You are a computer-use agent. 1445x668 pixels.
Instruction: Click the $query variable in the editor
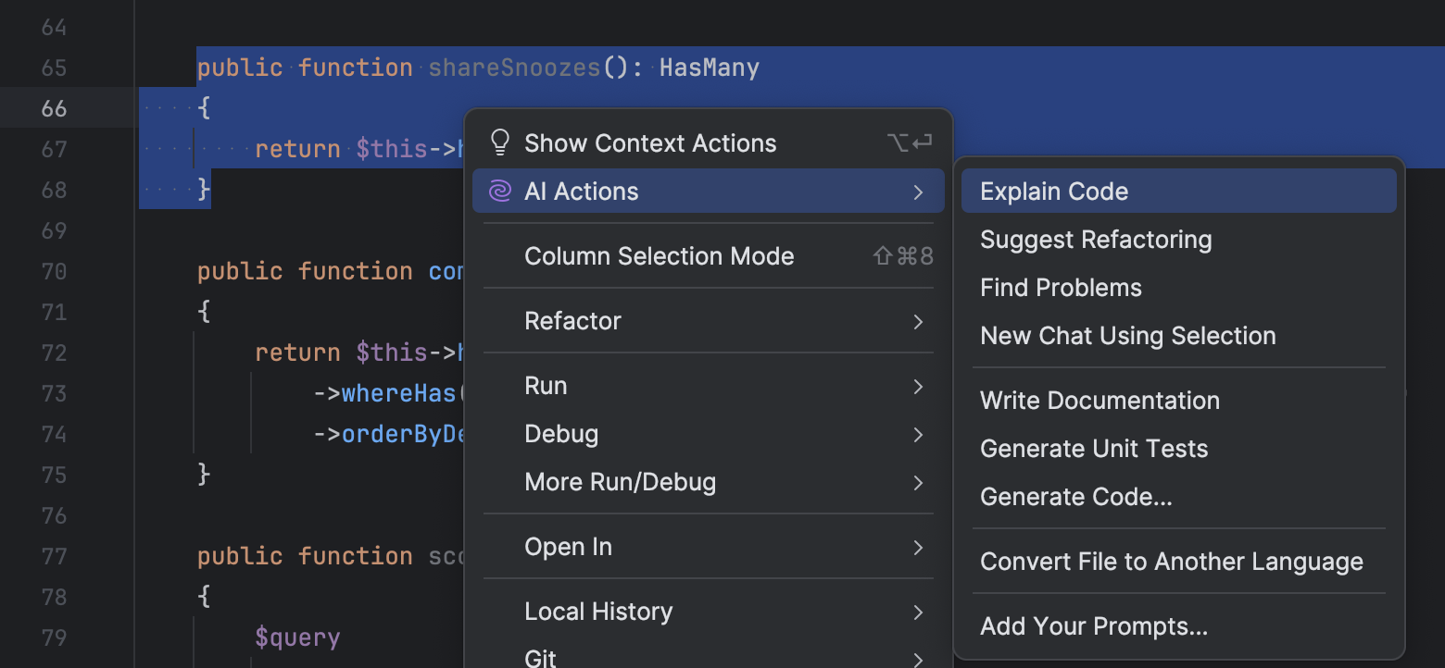tap(297, 637)
